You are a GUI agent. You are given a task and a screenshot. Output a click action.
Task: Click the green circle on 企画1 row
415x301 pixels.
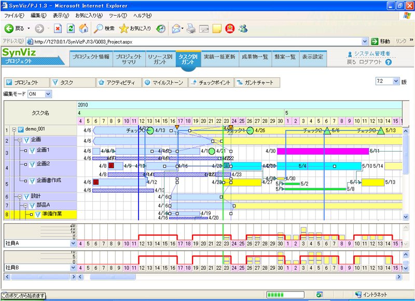212,151
